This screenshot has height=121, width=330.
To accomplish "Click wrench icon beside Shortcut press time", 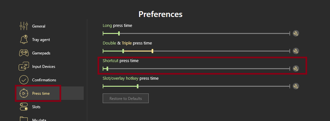I will click(296, 69).
